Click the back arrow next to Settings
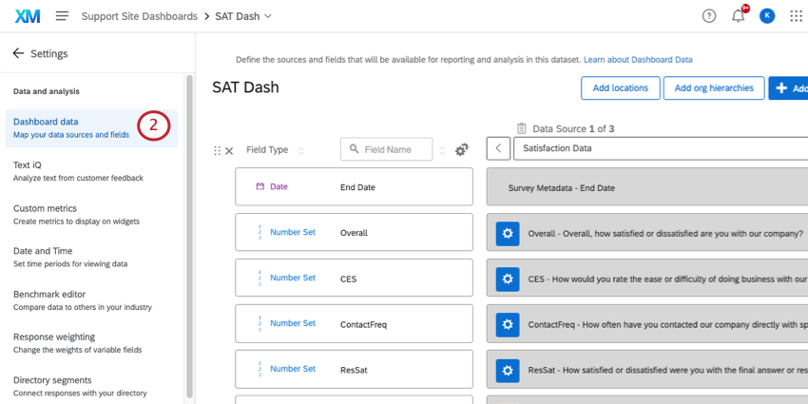The height and width of the screenshot is (404, 808). pyautogui.click(x=18, y=53)
